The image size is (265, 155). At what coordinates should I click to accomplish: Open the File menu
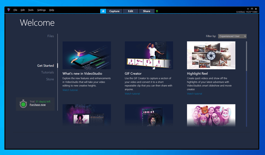[15, 10]
